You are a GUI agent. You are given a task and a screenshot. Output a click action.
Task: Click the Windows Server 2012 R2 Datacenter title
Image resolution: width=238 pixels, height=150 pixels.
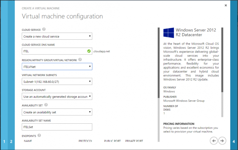click(x=196, y=32)
